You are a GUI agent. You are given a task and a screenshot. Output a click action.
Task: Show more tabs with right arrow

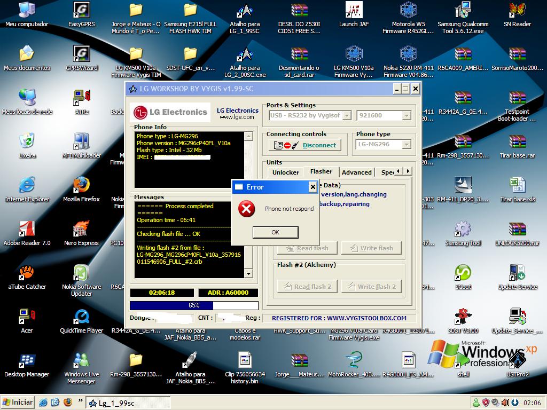[x=408, y=171]
